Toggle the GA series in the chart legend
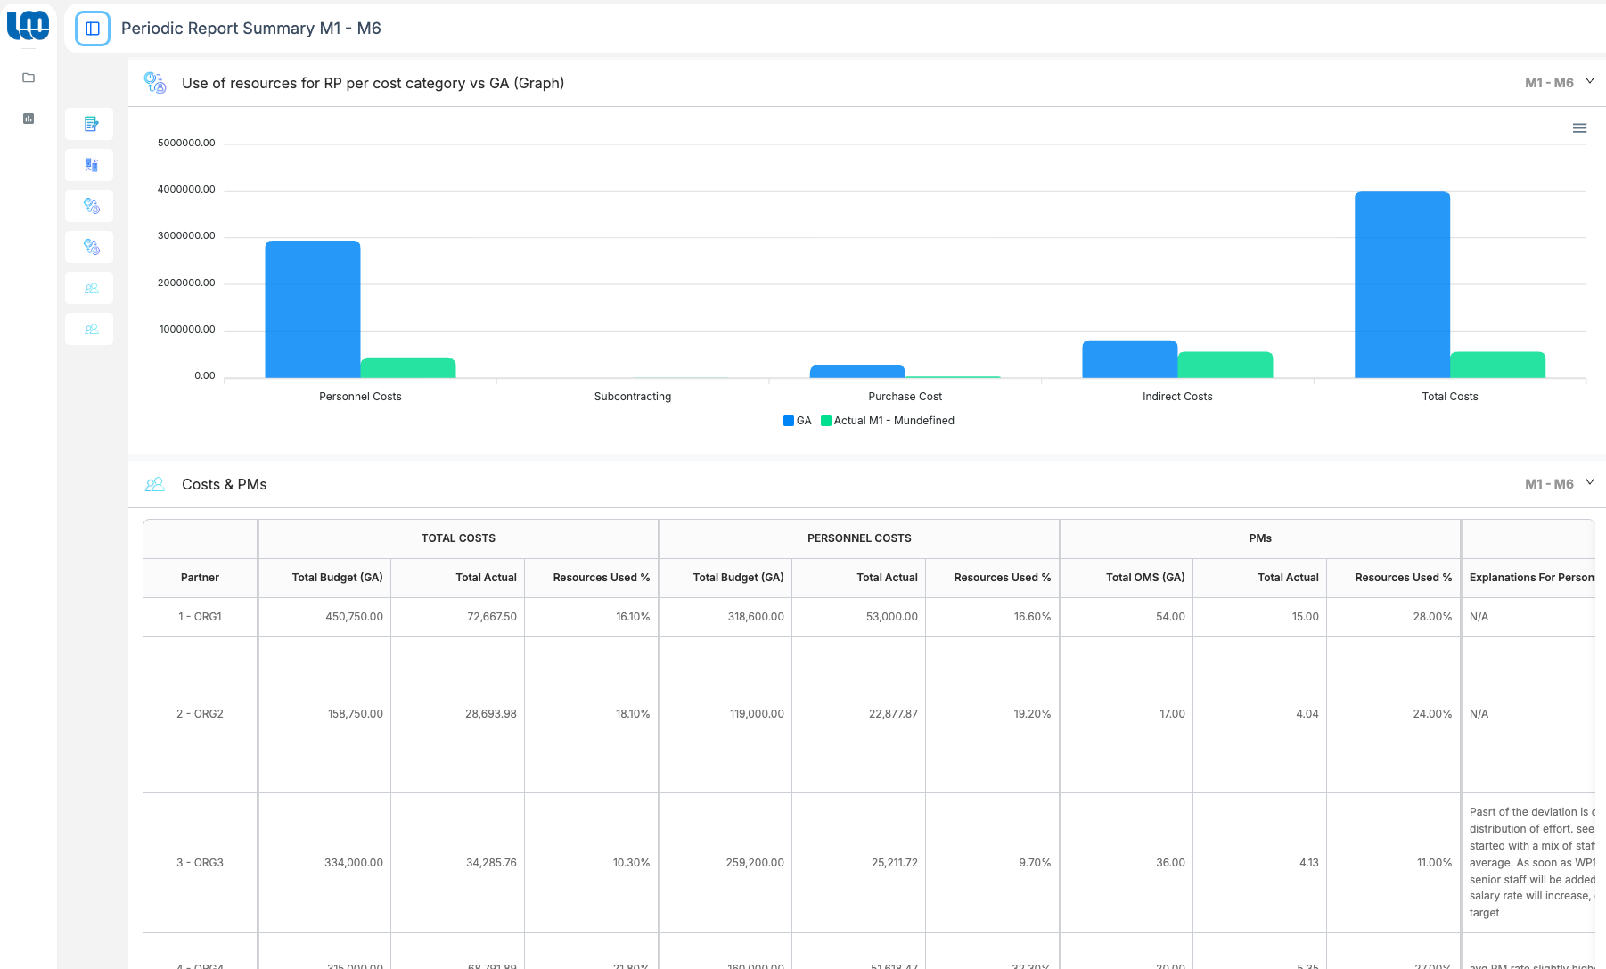 [x=797, y=420]
